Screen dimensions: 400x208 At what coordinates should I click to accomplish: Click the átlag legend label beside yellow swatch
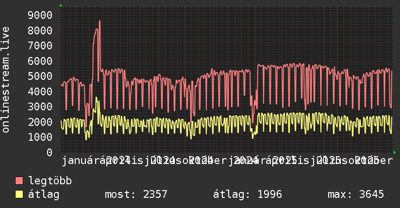pyautogui.click(x=44, y=194)
